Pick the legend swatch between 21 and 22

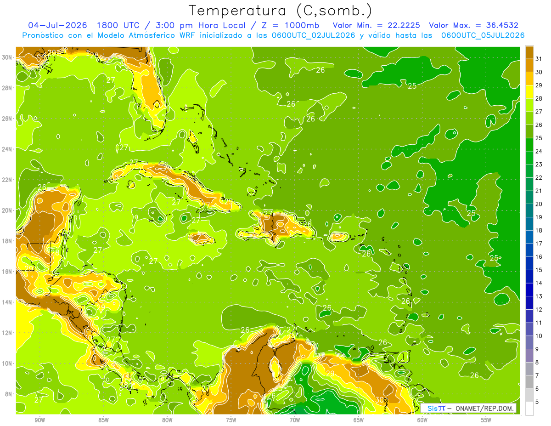pyautogui.click(x=529, y=184)
